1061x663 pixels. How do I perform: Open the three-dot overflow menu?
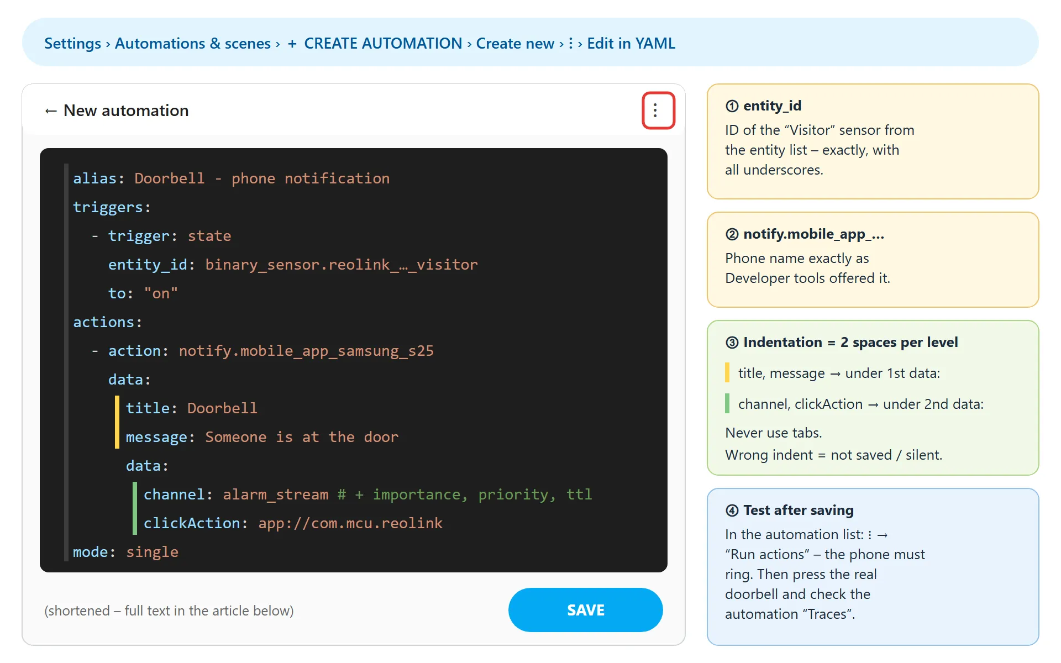tap(655, 110)
